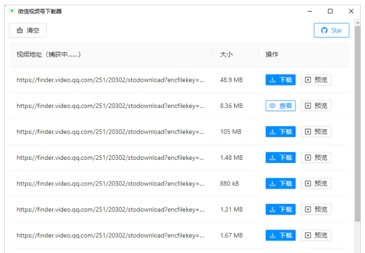The width and height of the screenshot is (365, 253).
Task: Click the app shield icon in title bar
Action: [x=12, y=11]
